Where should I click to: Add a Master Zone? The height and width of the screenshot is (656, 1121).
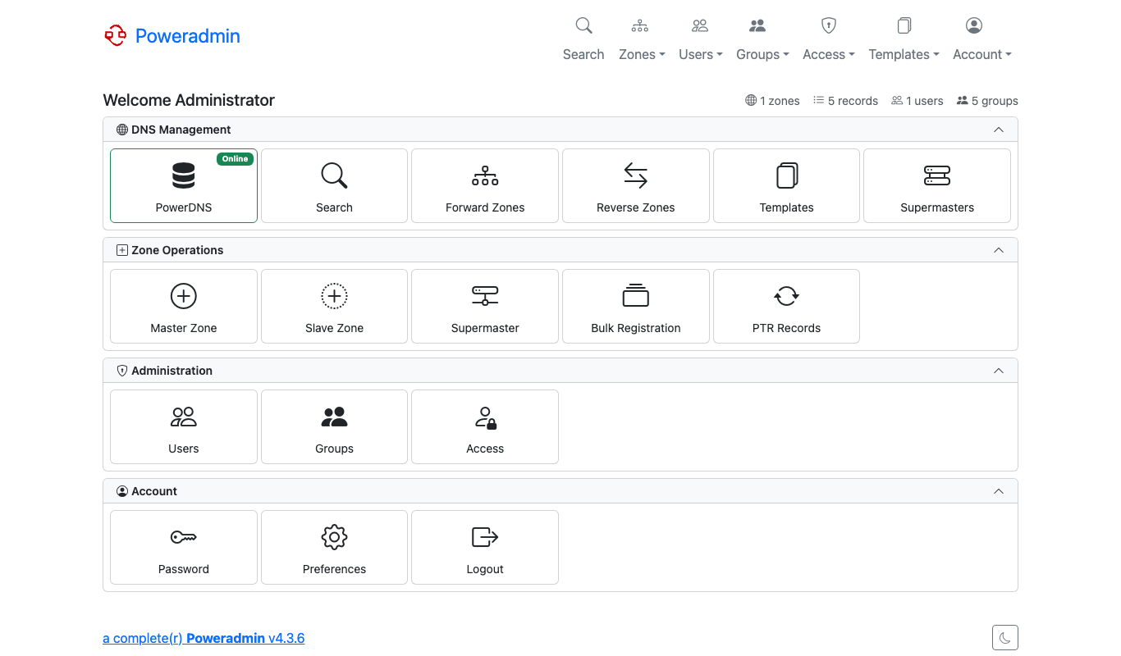pyautogui.click(x=184, y=306)
